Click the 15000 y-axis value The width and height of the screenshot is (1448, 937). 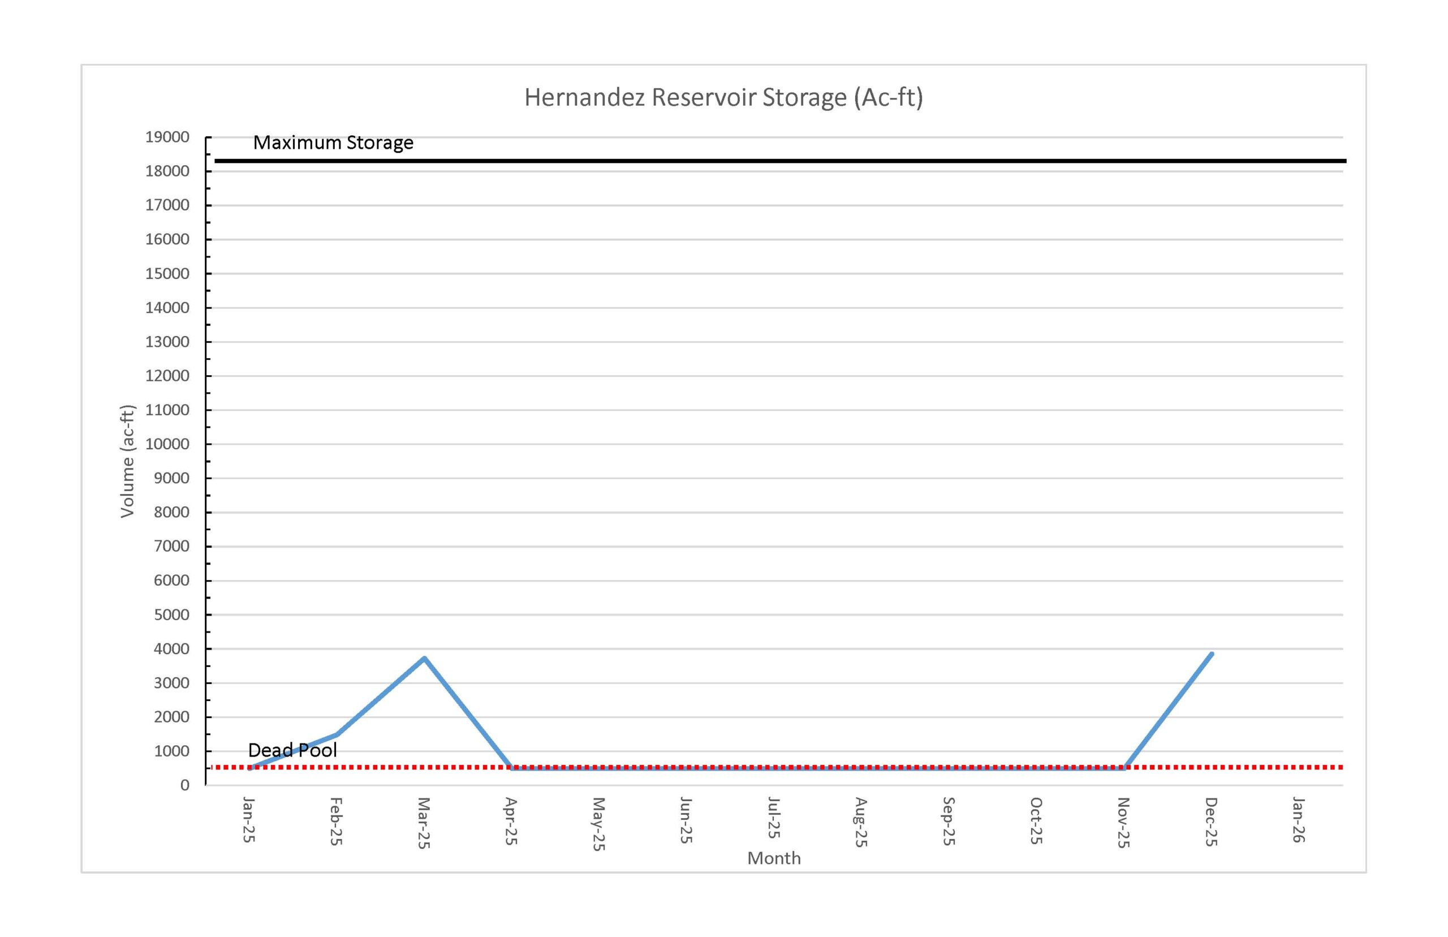click(x=167, y=273)
